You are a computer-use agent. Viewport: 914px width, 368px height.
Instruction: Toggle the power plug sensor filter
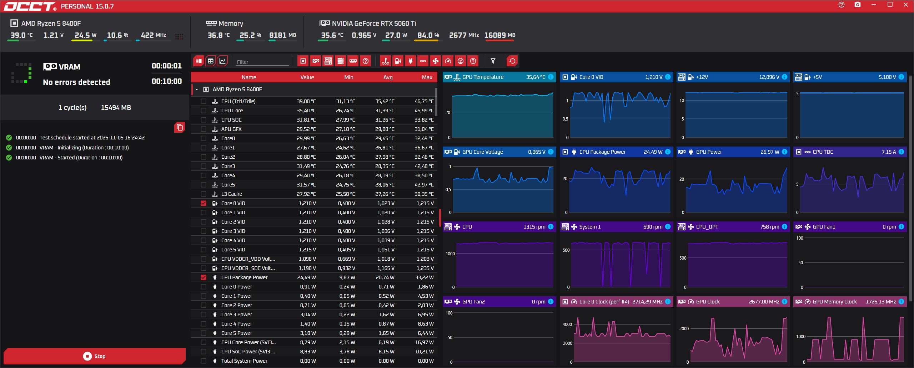[x=411, y=61]
